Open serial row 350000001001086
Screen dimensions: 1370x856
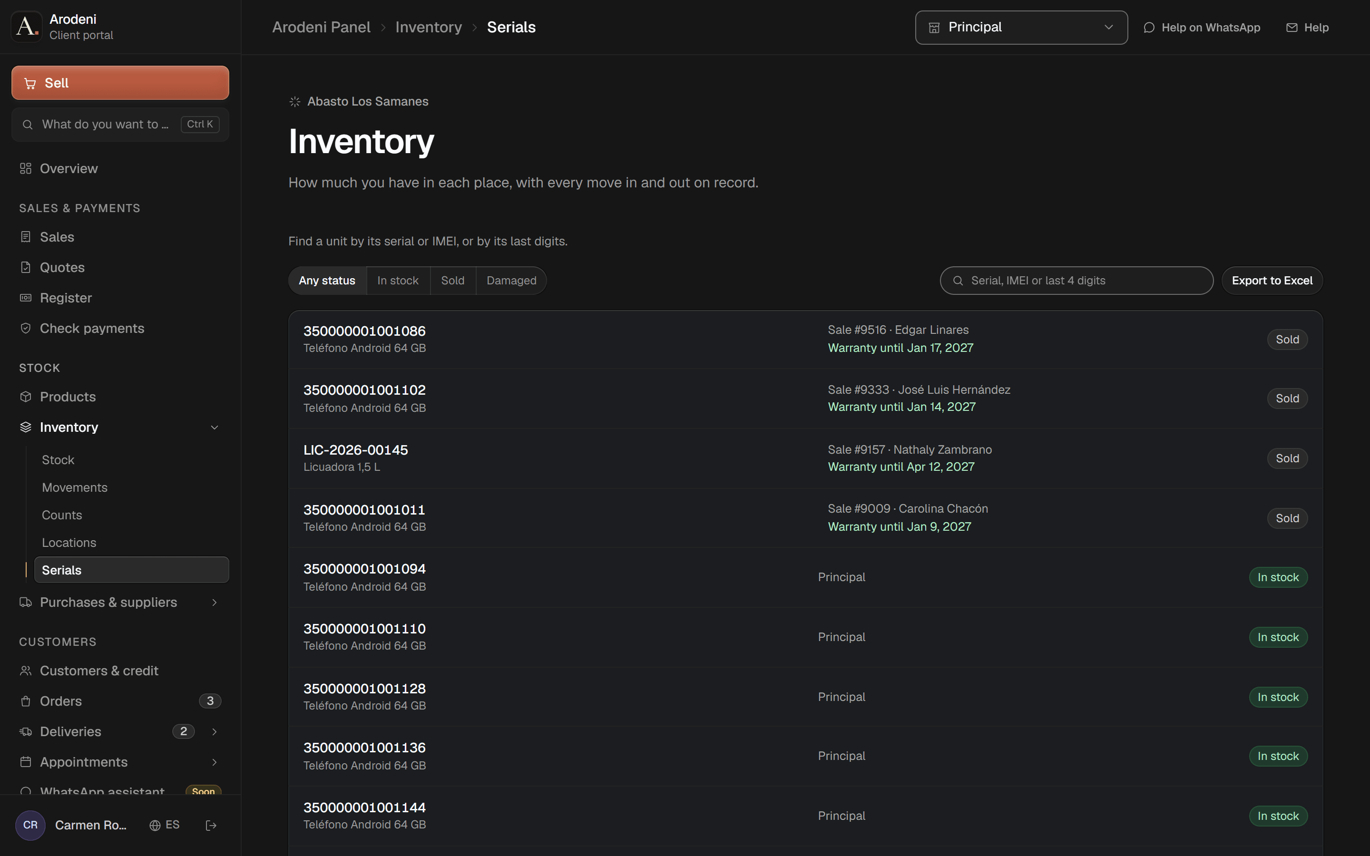(x=805, y=340)
